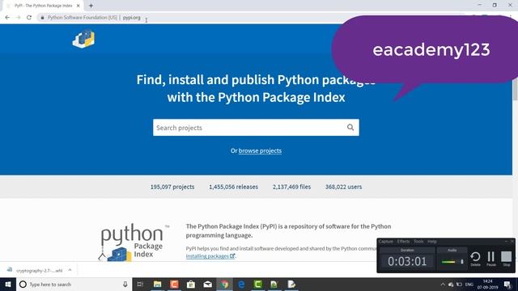This screenshot has height=291, width=518.
Task: Open the orange C application in taskbar
Action: tap(174, 284)
